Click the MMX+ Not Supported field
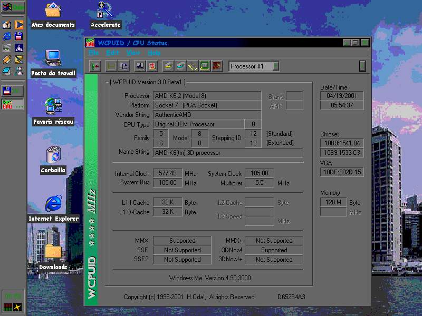This screenshot has width=422, height=316. [x=274, y=241]
